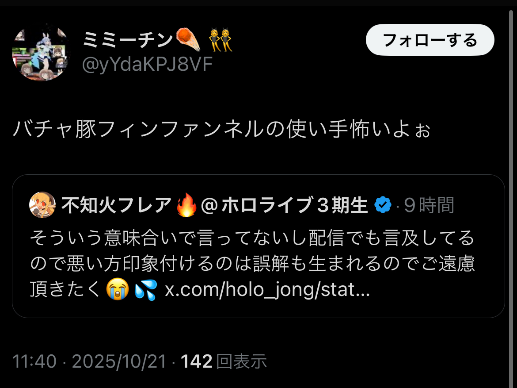Click the quoted author name 不知火フレア
The height and width of the screenshot is (388, 517).
coord(116,205)
